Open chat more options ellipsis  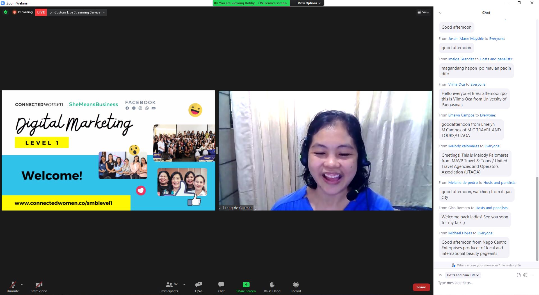(532, 275)
